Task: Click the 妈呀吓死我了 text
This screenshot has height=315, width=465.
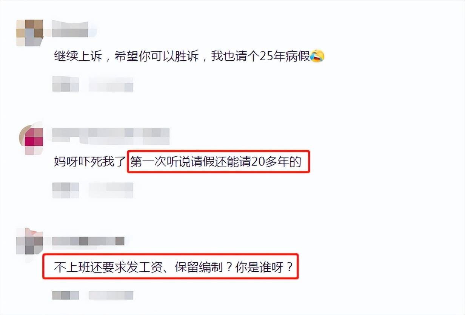Action: (x=89, y=162)
